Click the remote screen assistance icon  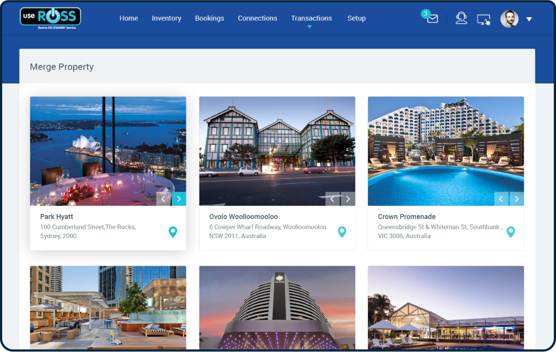point(484,20)
